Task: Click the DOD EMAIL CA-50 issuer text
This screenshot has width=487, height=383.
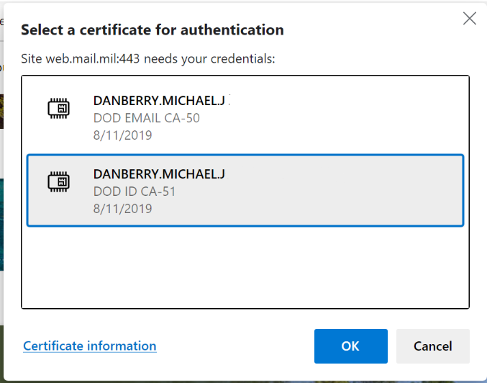Action: [x=147, y=117]
